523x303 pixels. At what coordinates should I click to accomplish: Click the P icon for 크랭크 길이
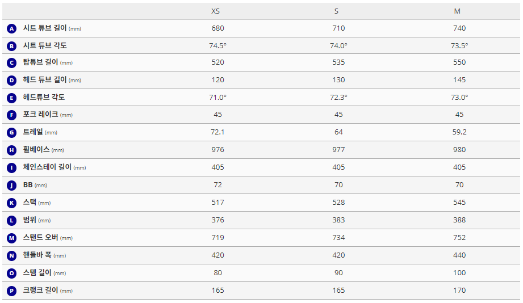click(11, 291)
